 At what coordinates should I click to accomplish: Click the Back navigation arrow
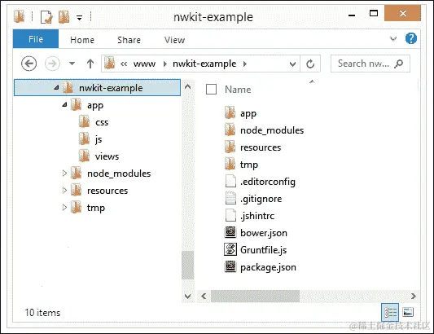coord(28,64)
